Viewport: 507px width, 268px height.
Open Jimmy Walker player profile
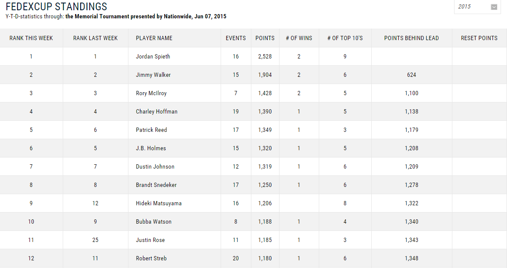[153, 75]
